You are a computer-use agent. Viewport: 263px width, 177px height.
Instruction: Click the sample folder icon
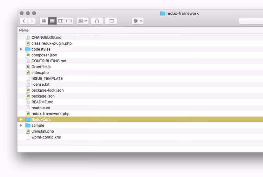(x=28, y=125)
